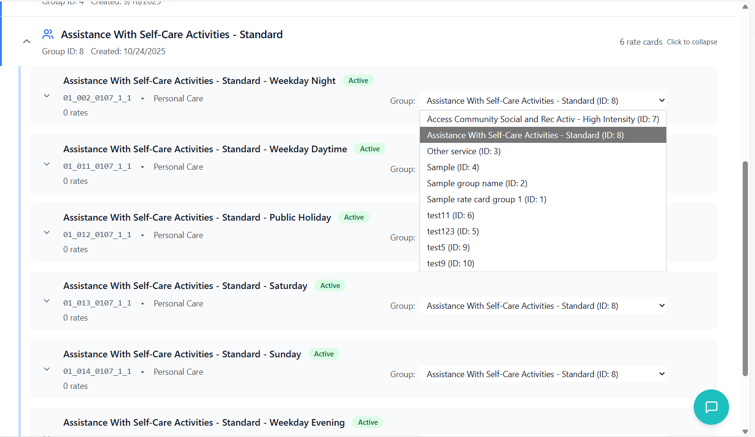The width and height of the screenshot is (755, 437).
Task: Choose test123 (ID: 5) in dropdown
Action: tap(453, 231)
